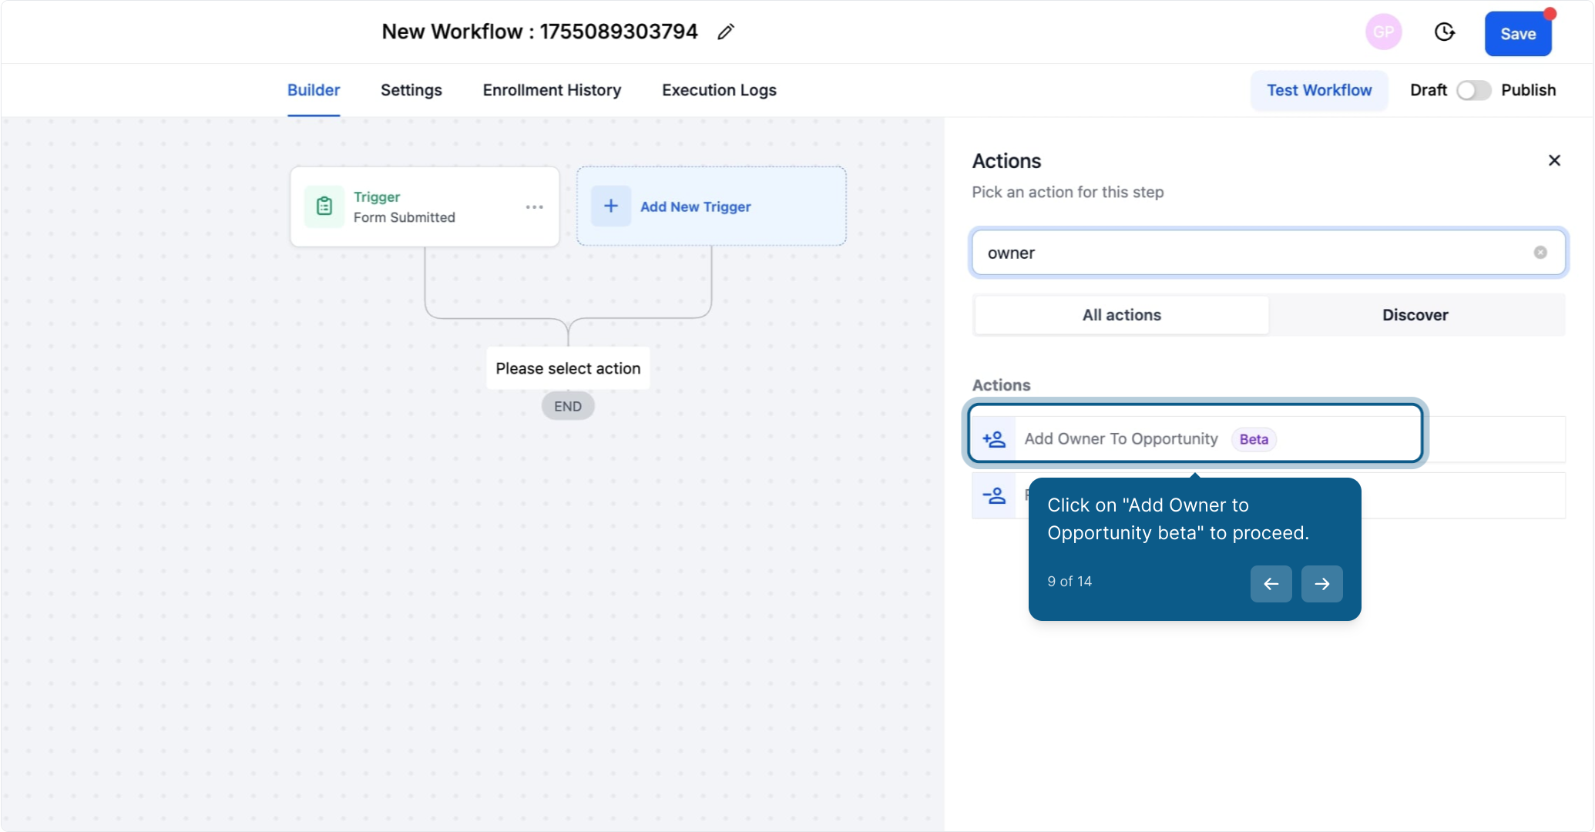Click Add New Trigger
Screen dimensions: 1595x832
(x=711, y=206)
